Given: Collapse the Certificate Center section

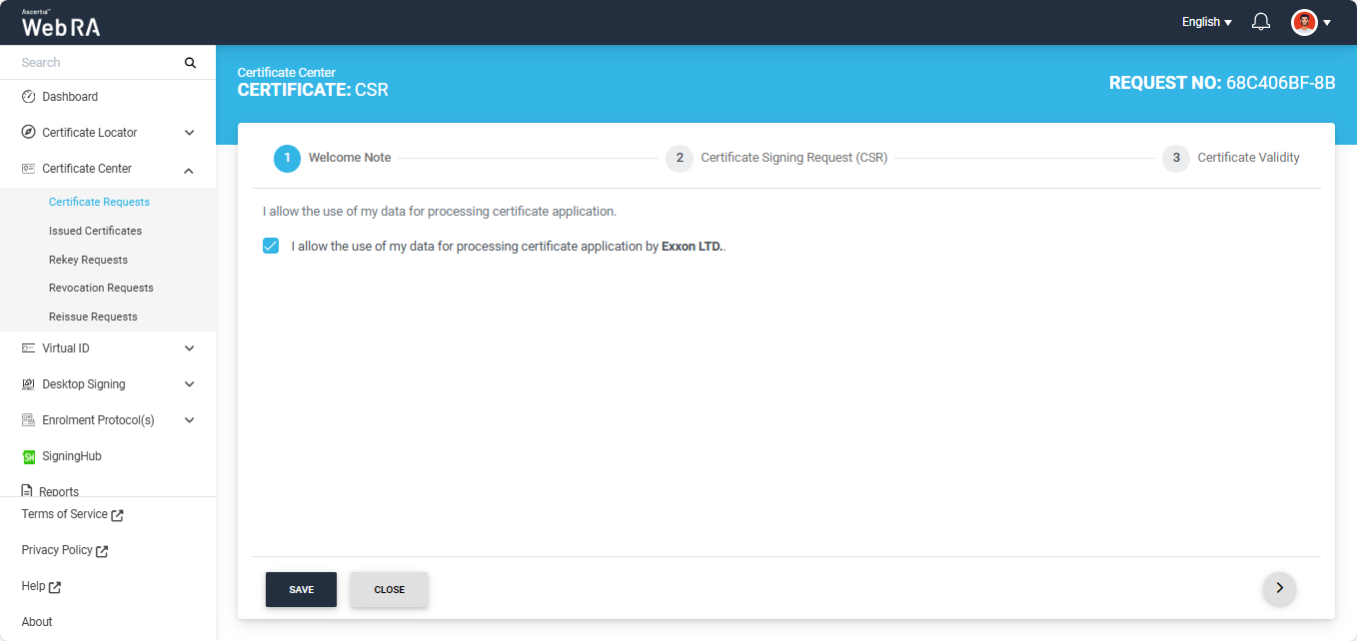Looking at the screenshot, I should point(190,170).
